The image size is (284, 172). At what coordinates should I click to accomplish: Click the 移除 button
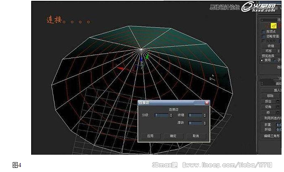pyautogui.click(x=270, y=96)
